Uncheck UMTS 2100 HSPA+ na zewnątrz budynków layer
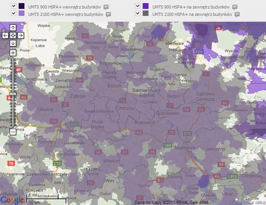Viewport: 266px width, 205px height. tap(137, 13)
